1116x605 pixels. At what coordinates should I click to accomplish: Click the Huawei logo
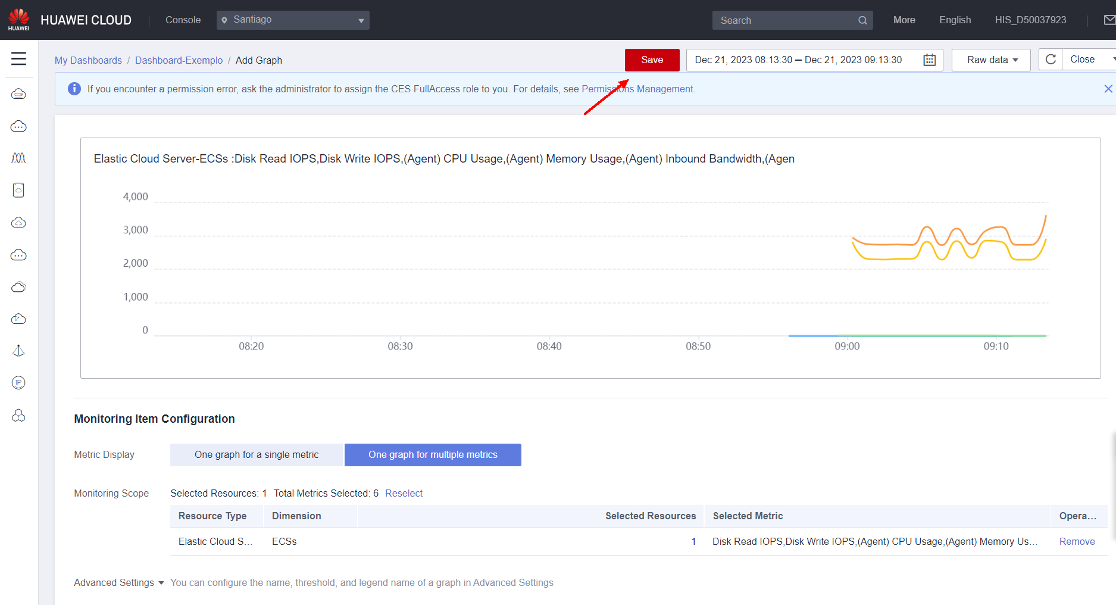18,20
